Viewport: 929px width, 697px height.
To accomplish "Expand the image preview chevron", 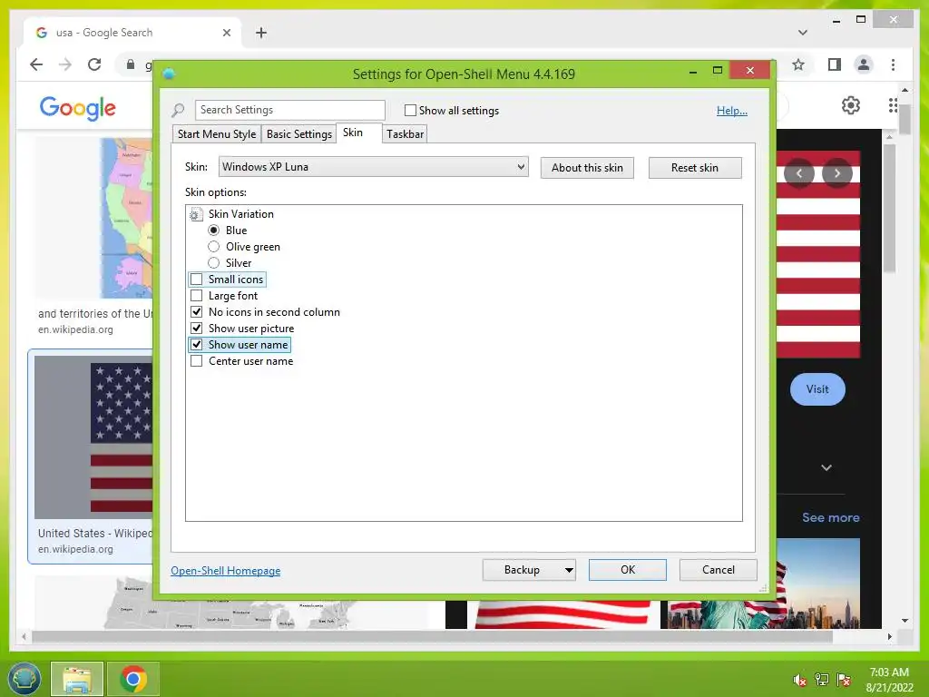I will (826, 467).
